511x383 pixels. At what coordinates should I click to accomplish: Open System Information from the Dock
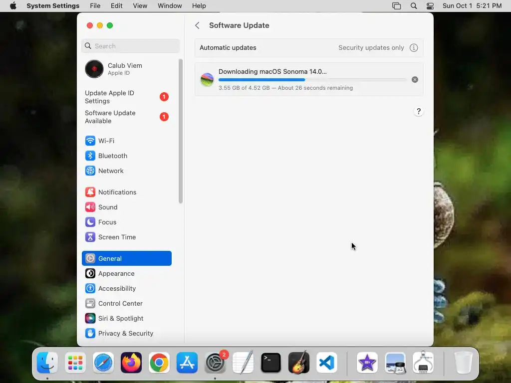coord(423,363)
